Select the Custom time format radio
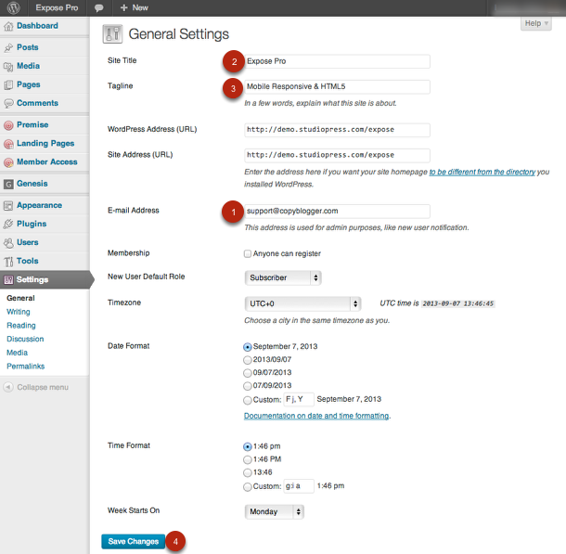The image size is (566, 554). (x=247, y=487)
